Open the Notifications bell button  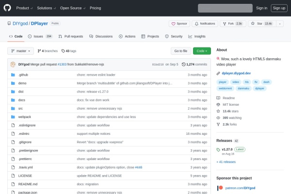click(x=204, y=23)
